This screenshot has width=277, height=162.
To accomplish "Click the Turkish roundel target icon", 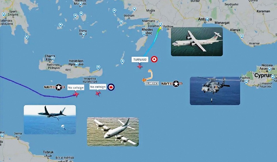I will [154, 59].
